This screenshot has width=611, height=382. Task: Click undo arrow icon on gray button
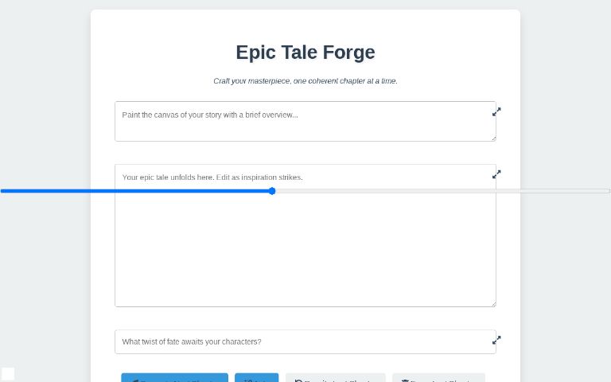click(x=298, y=380)
